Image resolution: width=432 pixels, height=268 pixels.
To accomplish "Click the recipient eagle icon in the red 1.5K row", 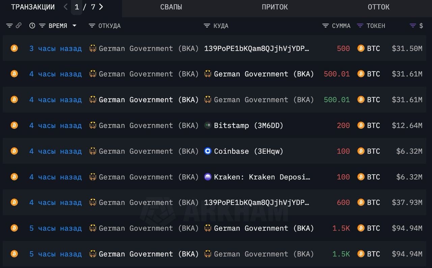I will click(x=208, y=228).
